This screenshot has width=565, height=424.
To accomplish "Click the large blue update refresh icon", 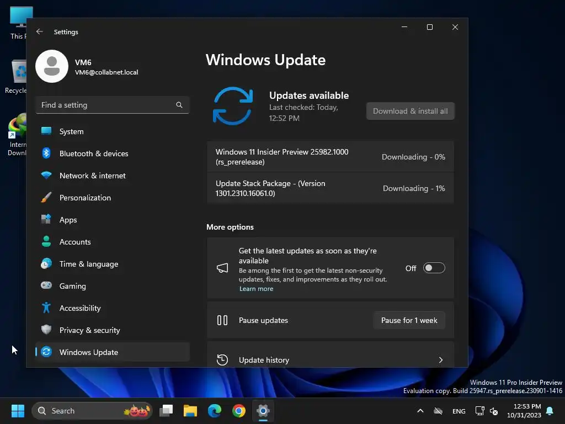I will click(x=233, y=106).
